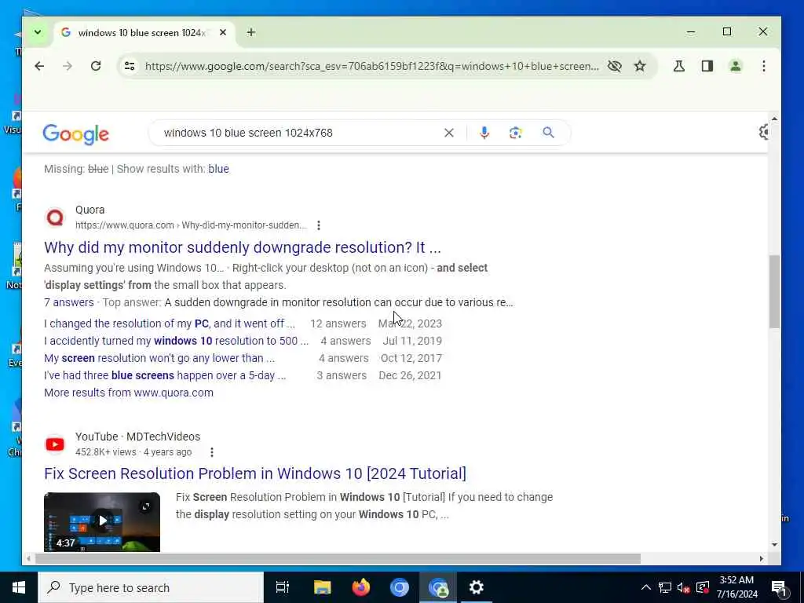Open Chrome Labs flask icon
Viewport: 804px width, 603px height.
click(679, 66)
